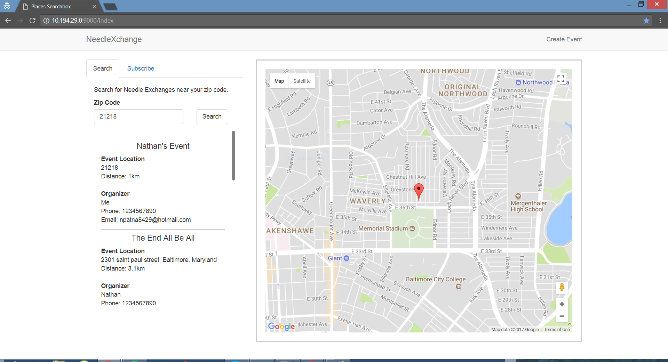Click the Gorsuch Ave street label
668x362 pixels.
tap(407, 289)
